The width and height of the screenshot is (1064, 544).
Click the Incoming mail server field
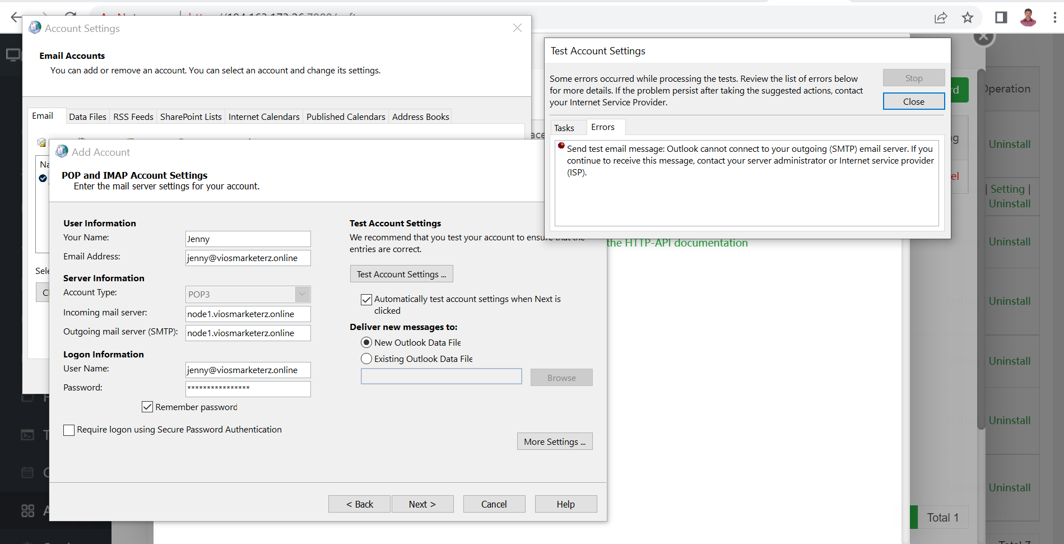pyautogui.click(x=248, y=314)
